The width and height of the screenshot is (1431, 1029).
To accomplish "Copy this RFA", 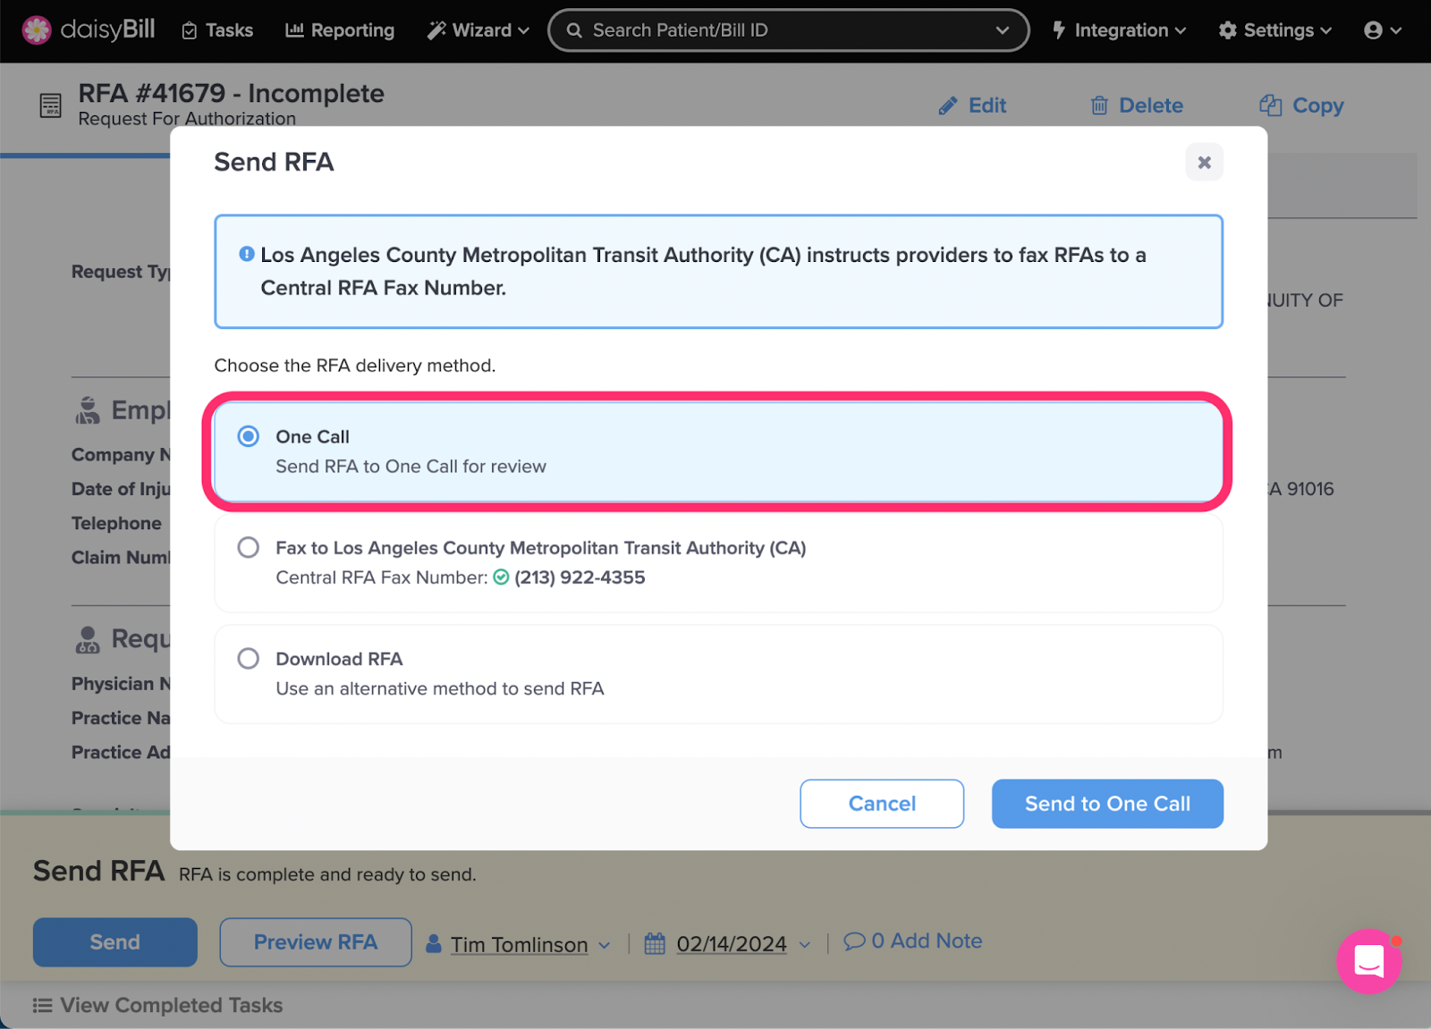I will (x=1301, y=105).
